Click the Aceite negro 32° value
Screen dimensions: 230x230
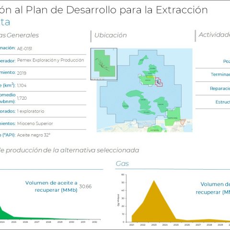[34, 135]
